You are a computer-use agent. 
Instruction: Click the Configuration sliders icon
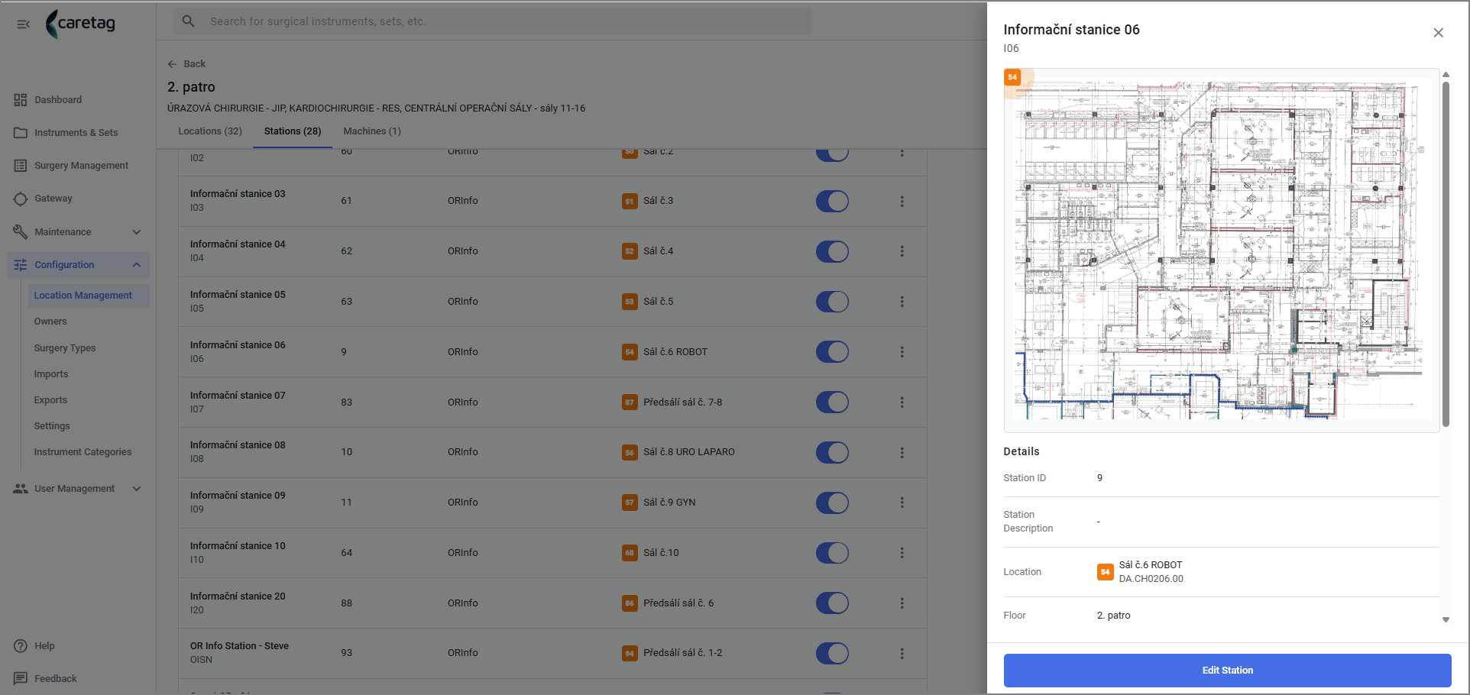click(x=21, y=265)
